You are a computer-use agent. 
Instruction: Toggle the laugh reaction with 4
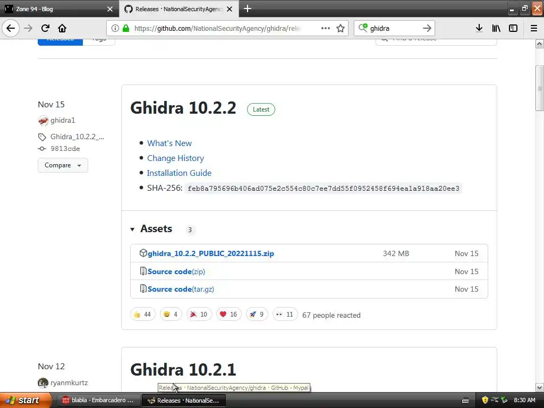(171, 314)
